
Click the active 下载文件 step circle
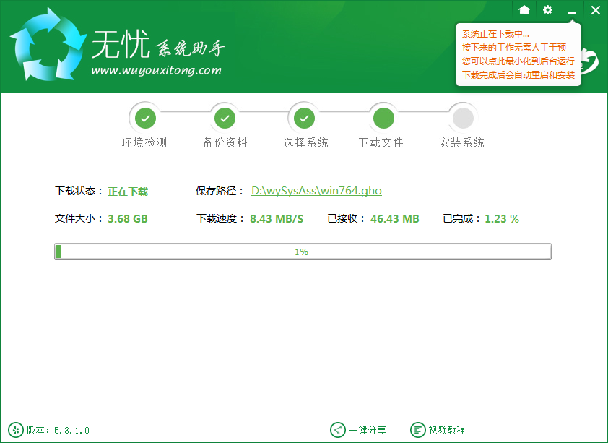383,117
